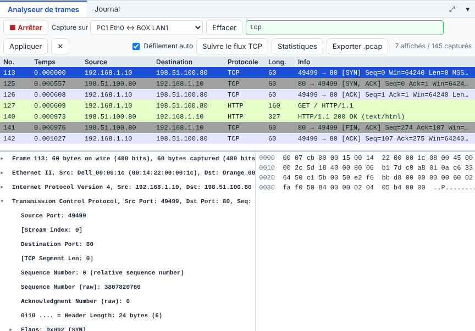The height and width of the screenshot is (331, 475).
Task: Stop capture with the Arrêter button
Action: [x=26, y=27]
